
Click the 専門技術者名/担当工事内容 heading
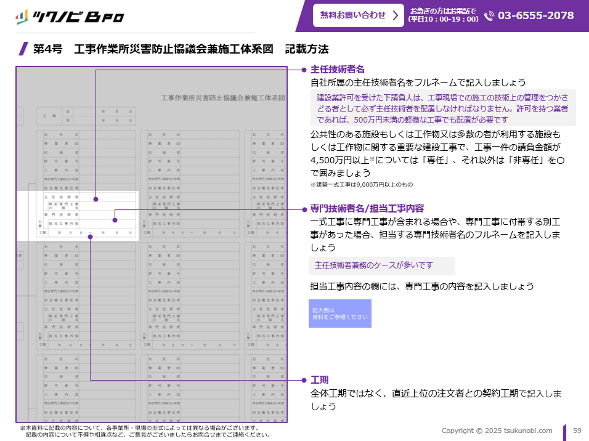(367, 208)
